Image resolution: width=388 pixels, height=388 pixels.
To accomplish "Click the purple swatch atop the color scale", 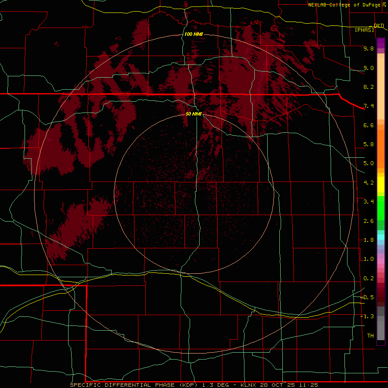I will (x=381, y=43).
